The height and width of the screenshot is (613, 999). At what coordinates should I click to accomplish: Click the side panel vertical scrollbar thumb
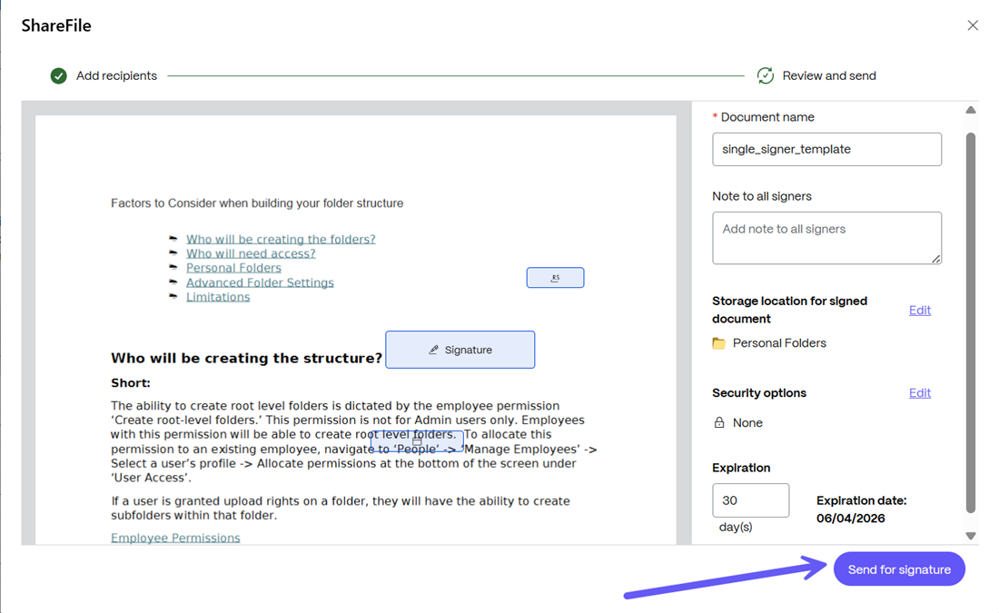[970, 321]
